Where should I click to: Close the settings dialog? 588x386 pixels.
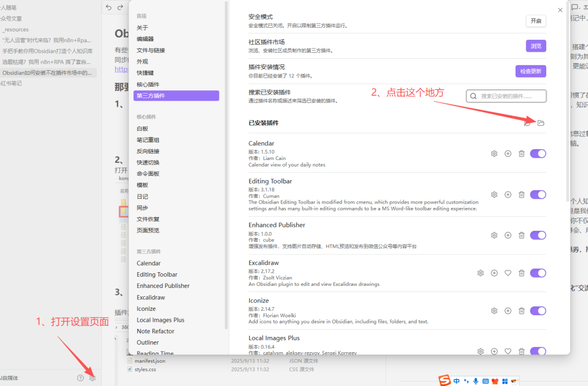(560, 10)
